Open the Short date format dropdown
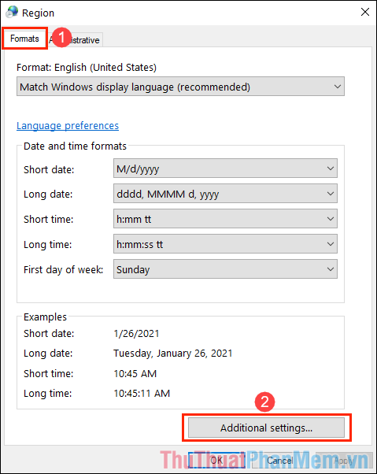This screenshot has width=377, height=474. coord(225,168)
